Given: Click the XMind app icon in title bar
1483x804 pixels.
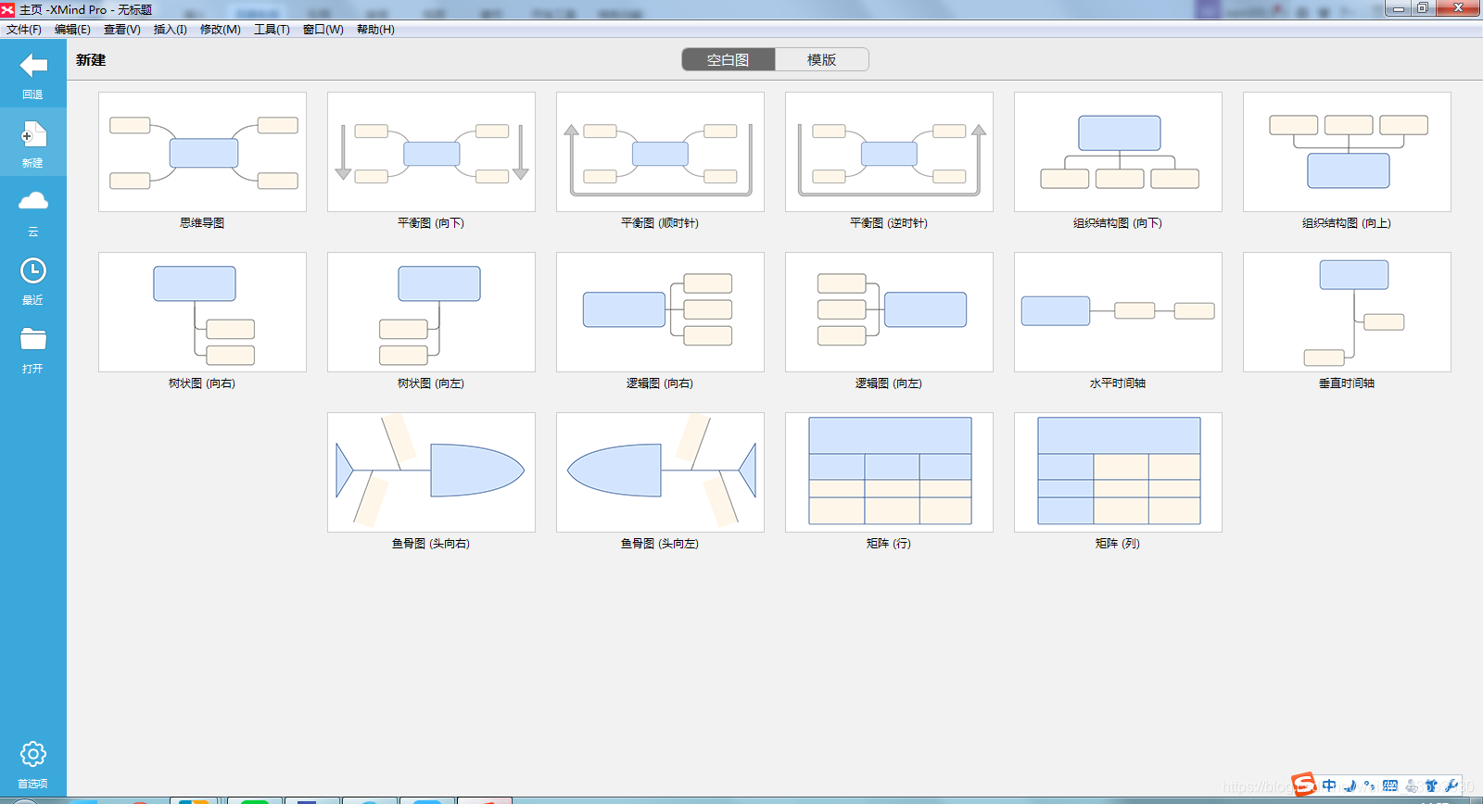Looking at the screenshot, I should (8, 9).
